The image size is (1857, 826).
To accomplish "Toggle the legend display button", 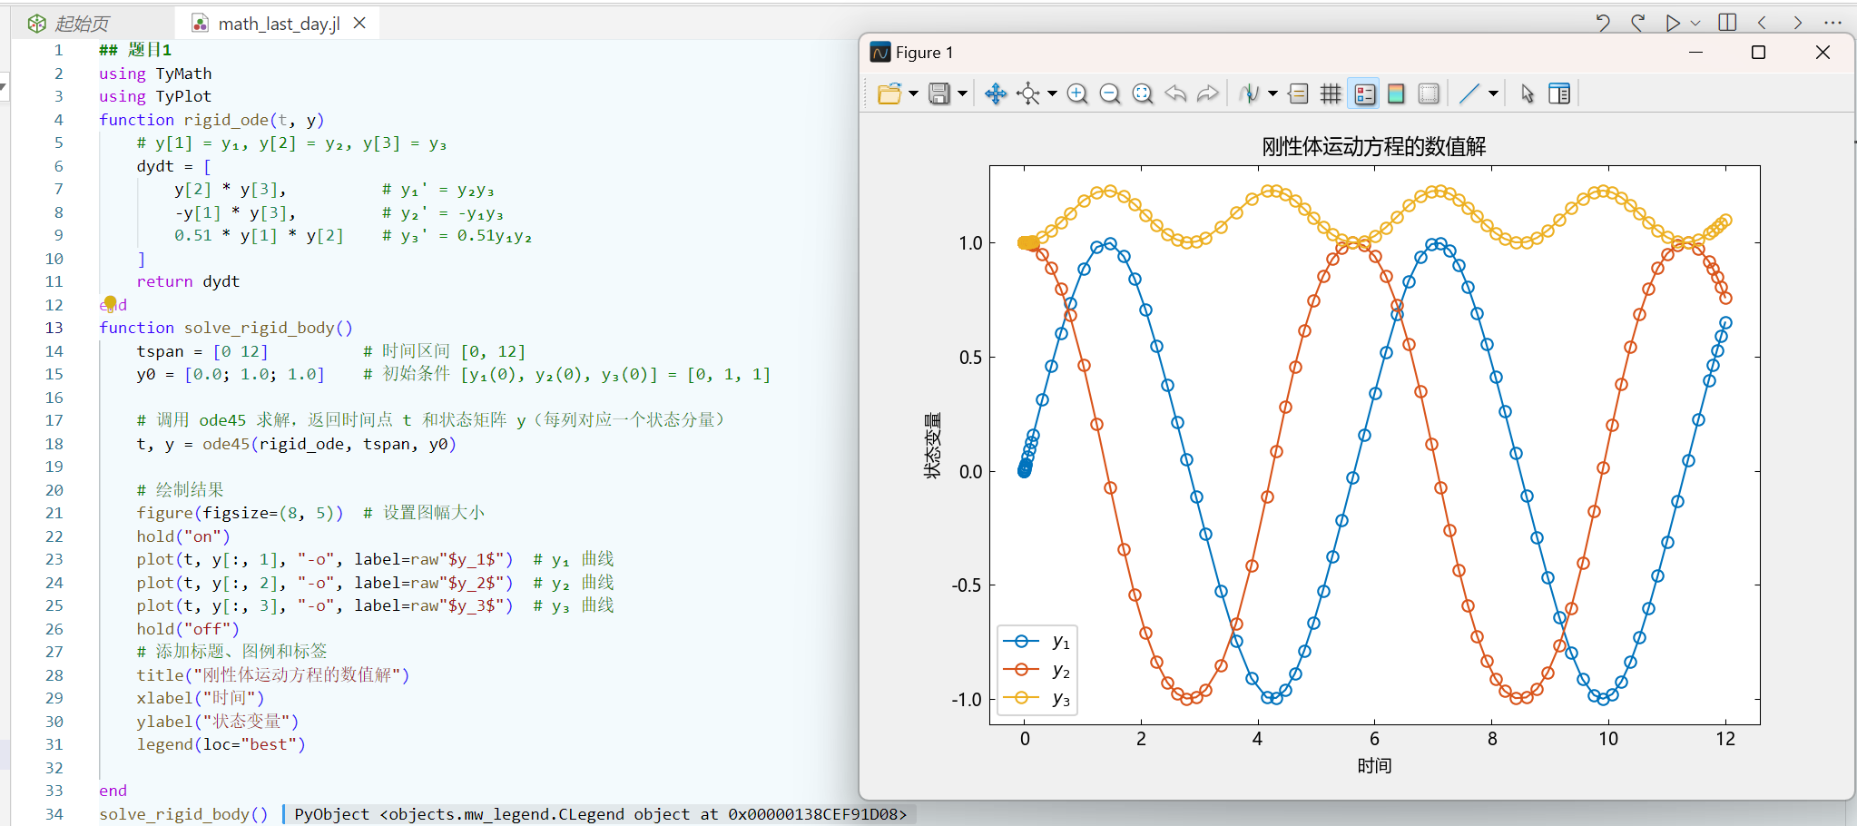I will (1364, 93).
